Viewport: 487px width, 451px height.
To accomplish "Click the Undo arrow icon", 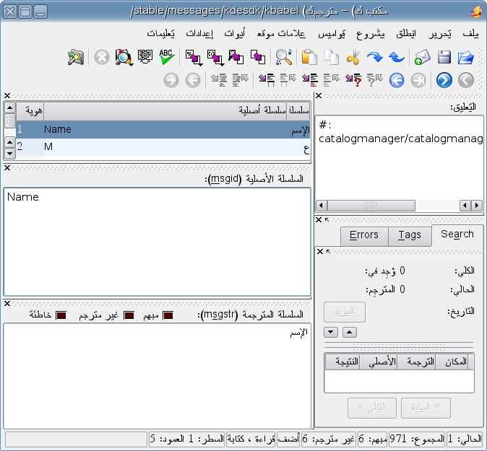I will point(397,58).
